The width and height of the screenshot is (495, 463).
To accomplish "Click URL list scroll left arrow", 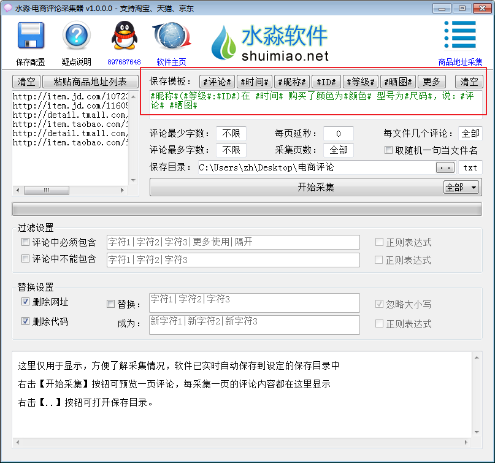I will [x=18, y=190].
